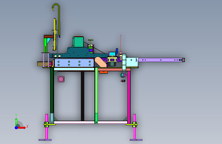Select the light blue plate with eight bolts
Image resolution: width=222 pixels, height=144 pixels.
coord(74,63)
